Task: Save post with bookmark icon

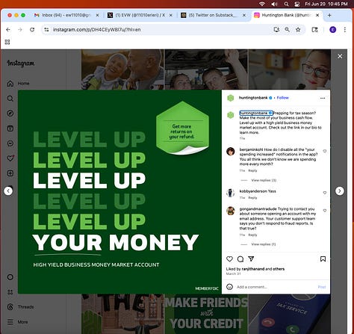Action: point(323,259)
